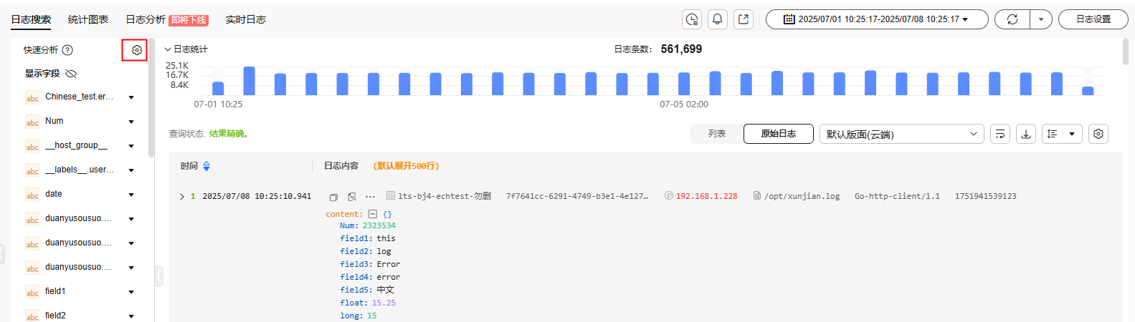Click the 日志设置 button
The image size is (1135, 322).
(x=1093, y=19)
